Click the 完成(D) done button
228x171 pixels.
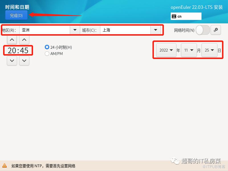pyautogui.click(x=16, y=15)
